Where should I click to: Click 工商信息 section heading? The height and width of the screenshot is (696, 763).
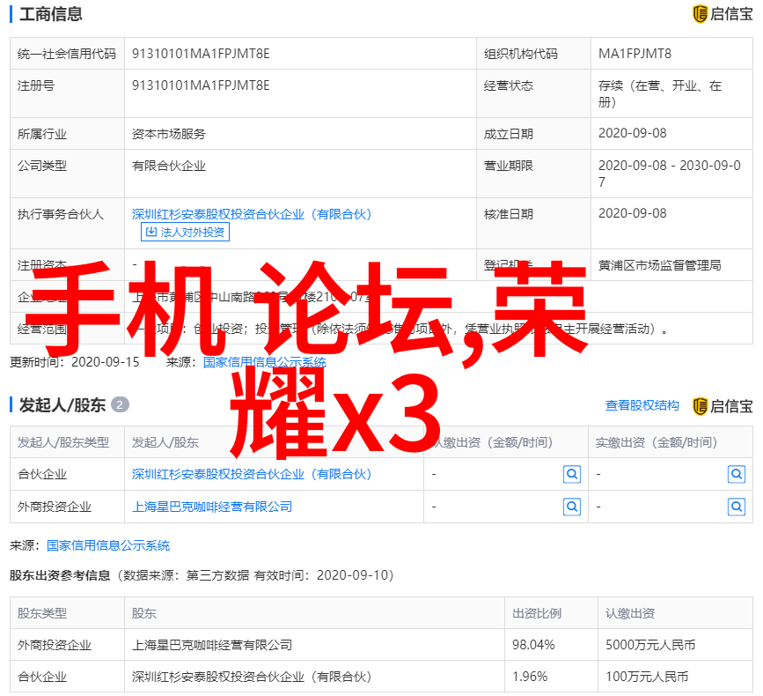click(x=51, y=13)
